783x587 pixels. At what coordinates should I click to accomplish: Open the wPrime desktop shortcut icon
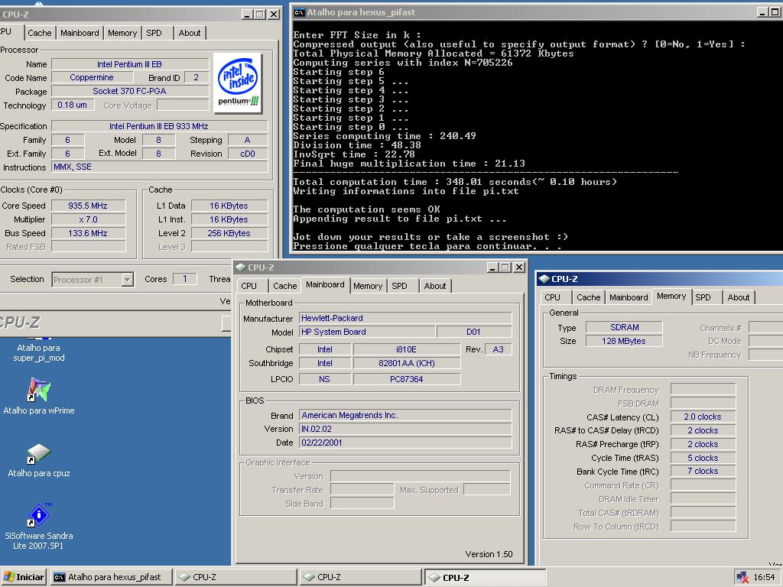pyautogui.click(x=38, y=390)
